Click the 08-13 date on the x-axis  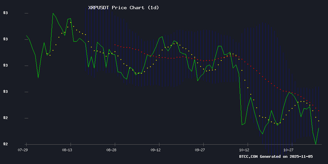pyautogui.click(x=67, y=150)
